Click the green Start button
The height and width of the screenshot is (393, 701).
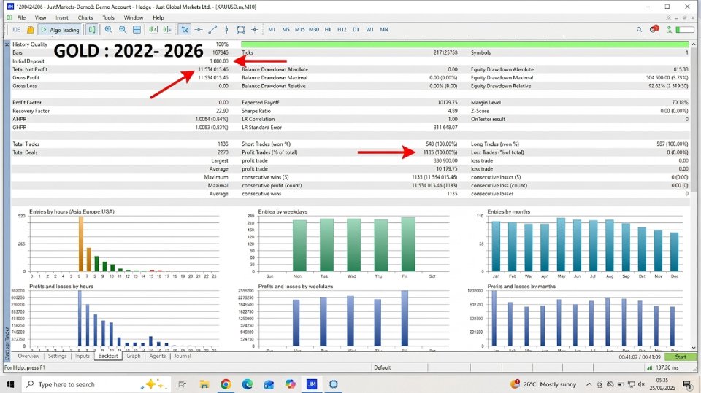(681, 357)
